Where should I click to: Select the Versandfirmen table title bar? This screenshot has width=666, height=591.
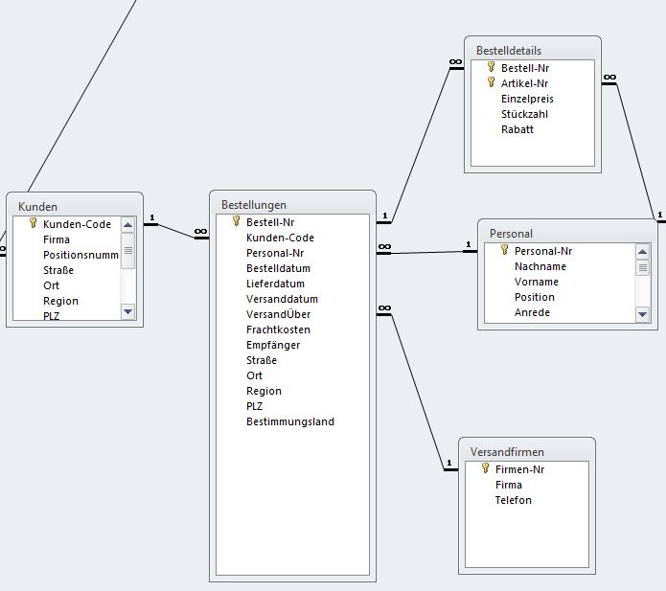[x=527, y=451]
